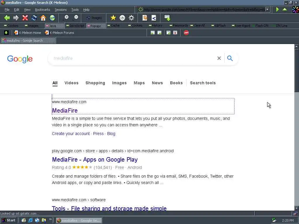
Task: Open the Sessions menu
Action: pos(61,10)
